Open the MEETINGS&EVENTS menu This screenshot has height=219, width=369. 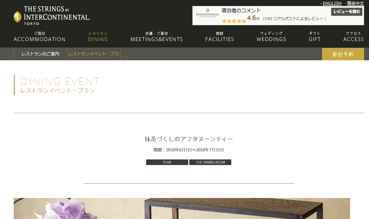click(157, 37)
